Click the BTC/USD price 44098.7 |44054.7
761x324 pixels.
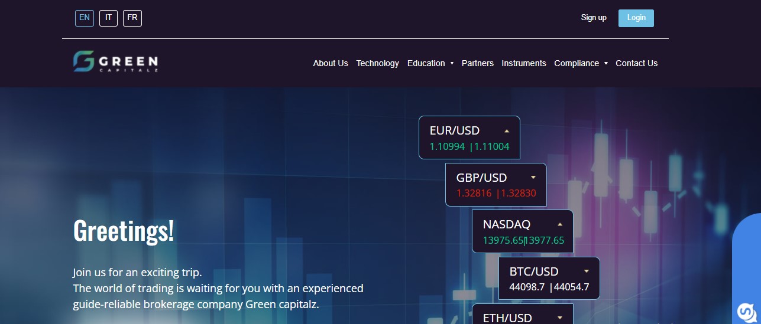tap(549, 287)
